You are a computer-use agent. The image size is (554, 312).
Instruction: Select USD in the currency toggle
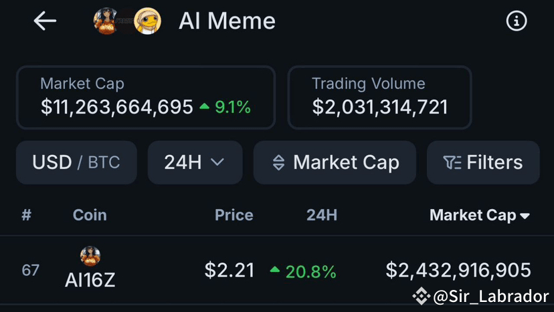(52, 162)
